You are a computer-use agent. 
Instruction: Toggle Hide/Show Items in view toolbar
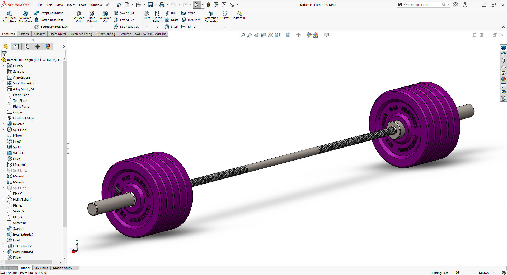pos(298,35)
